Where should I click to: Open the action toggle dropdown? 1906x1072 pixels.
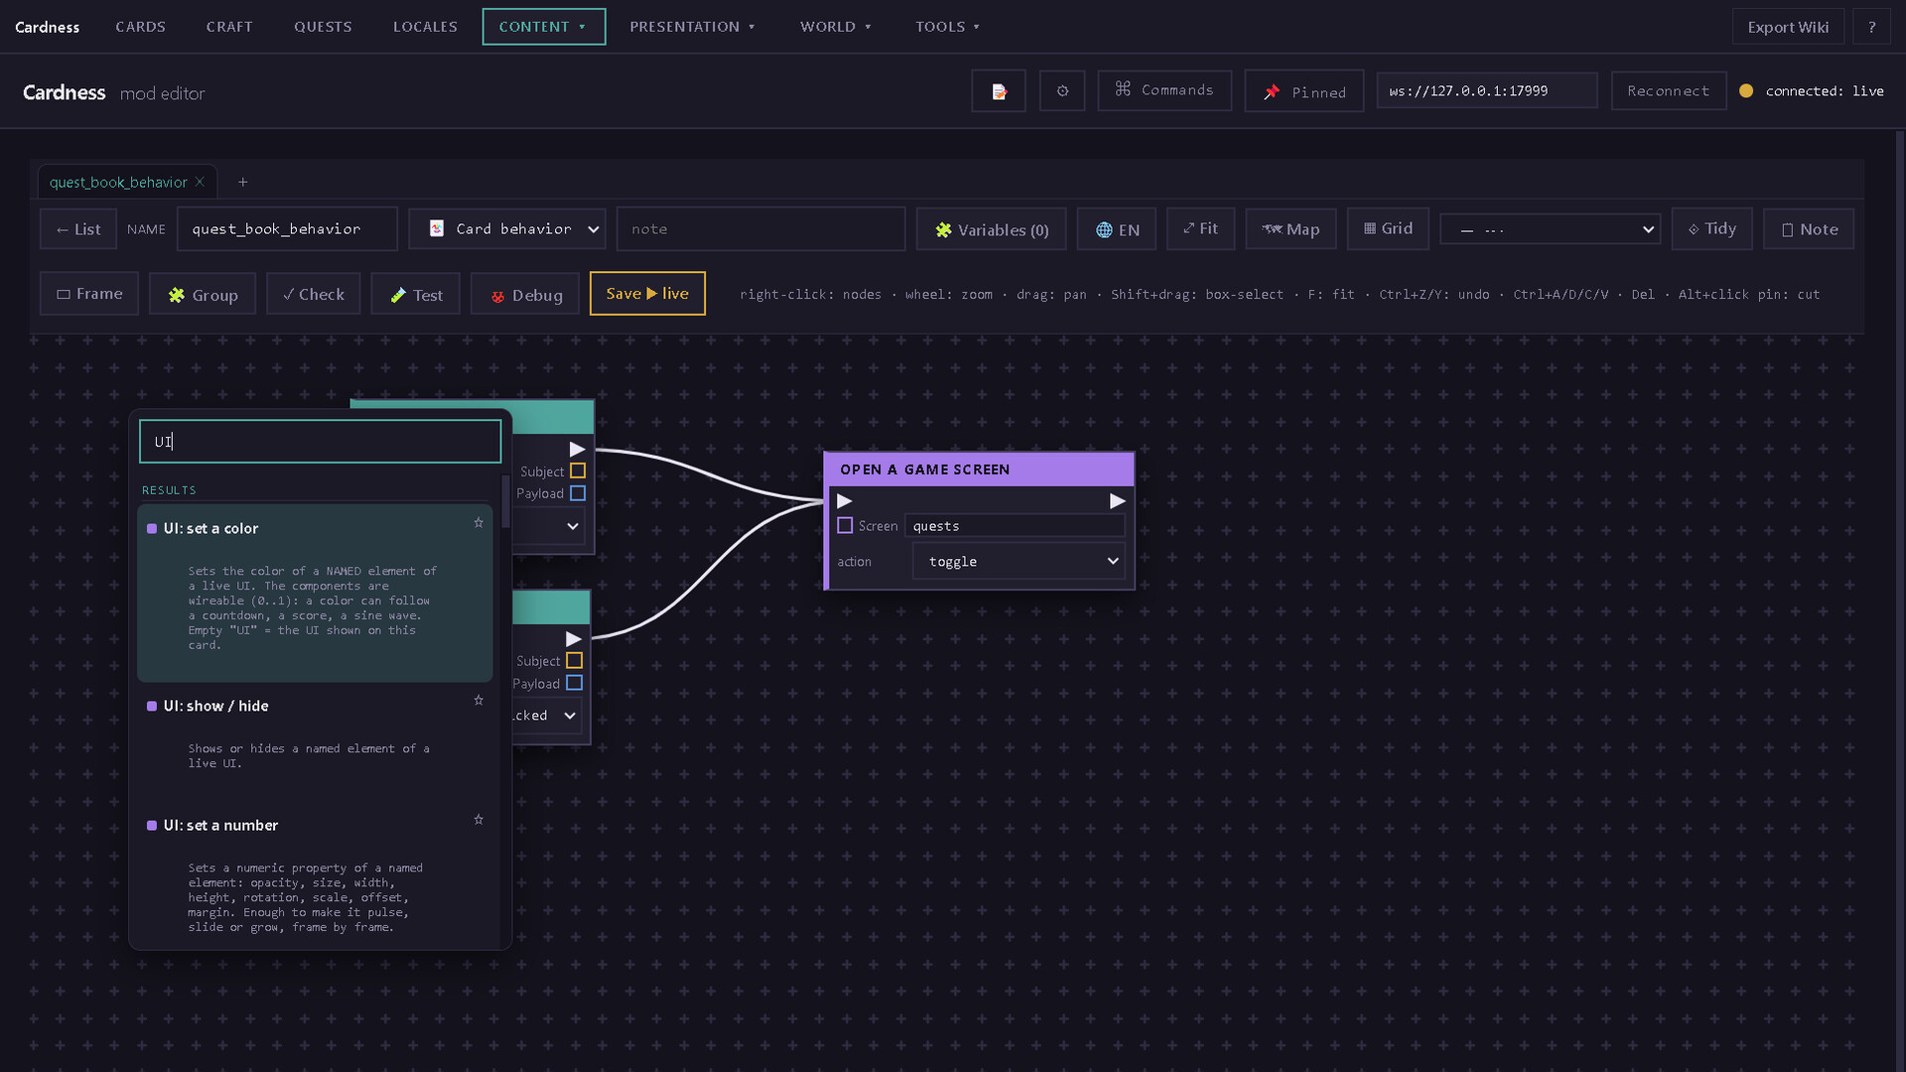[x=1019, y=561]
